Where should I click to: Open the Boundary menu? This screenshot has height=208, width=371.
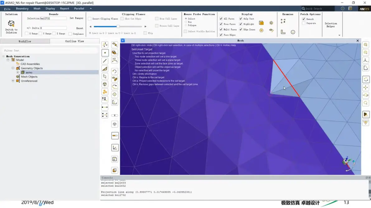pos(22,8)
